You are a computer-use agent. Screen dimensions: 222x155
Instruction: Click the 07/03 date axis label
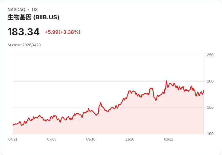[52, 139]
